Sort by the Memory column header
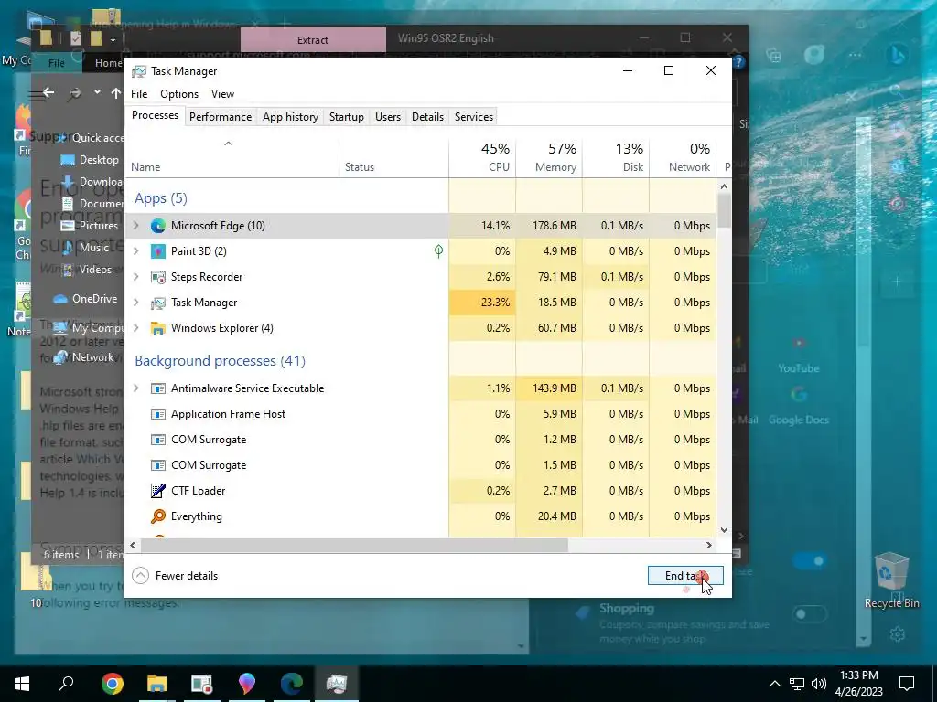The width and height of the screenshot is (937, 702). 549,157
